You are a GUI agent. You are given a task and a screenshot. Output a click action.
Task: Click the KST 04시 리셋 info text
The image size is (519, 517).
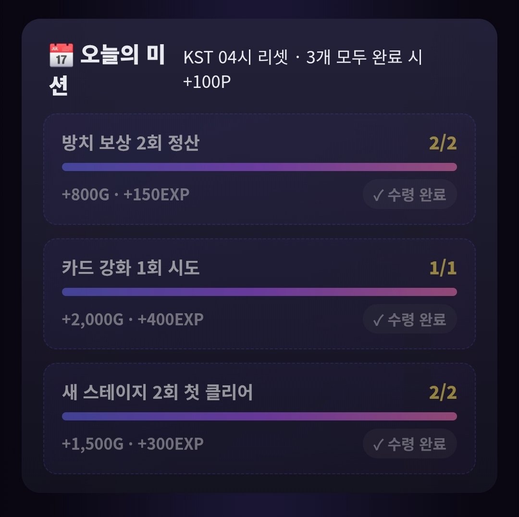tap(303, 69)
